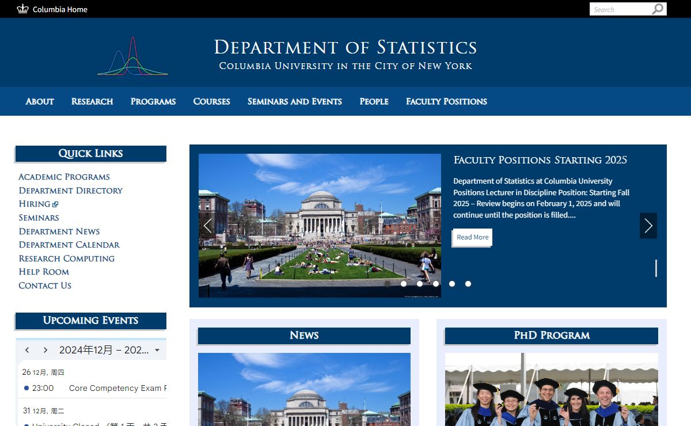
Task: Click the statistics bell-curve logo
Action: 132,56
